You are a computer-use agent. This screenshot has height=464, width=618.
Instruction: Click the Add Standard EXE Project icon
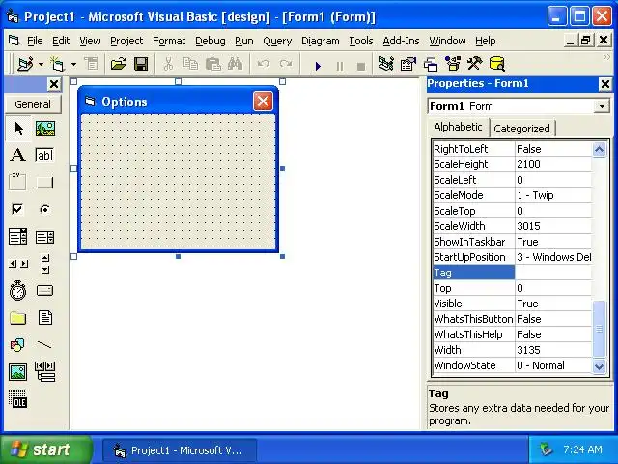pyautogui.click(x=26, y=64)
